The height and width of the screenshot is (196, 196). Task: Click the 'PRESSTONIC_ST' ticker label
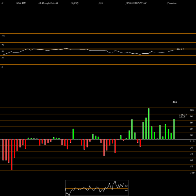(x=137, y=3)
